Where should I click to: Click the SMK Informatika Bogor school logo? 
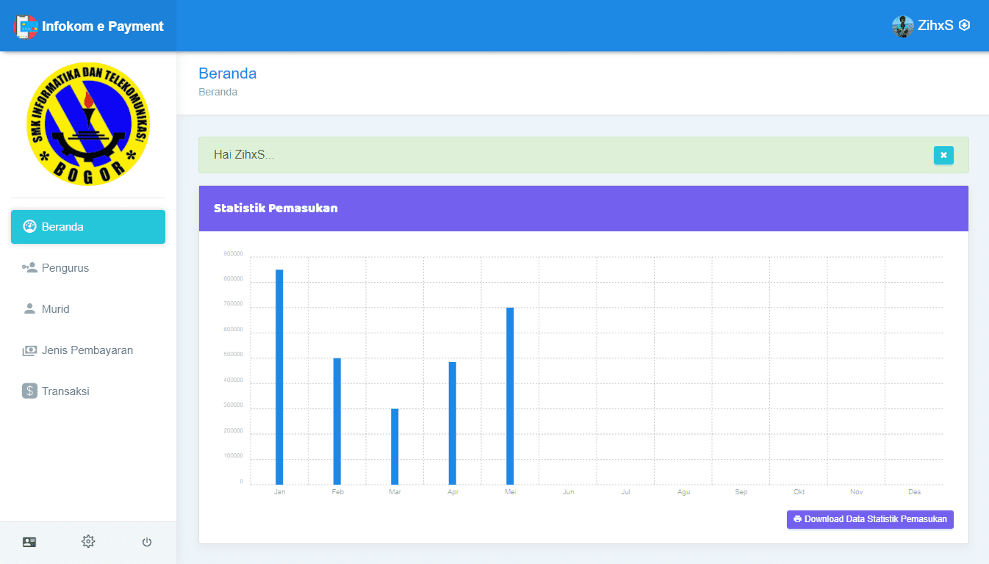pyautogui.click(x=88, y=123)
